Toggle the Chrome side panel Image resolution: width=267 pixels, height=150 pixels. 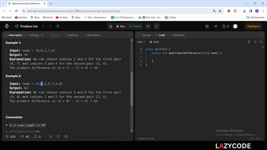coord(251,11)
